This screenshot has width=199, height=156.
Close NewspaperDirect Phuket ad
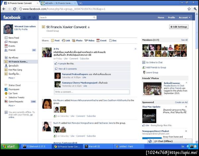tap(186, 131)
